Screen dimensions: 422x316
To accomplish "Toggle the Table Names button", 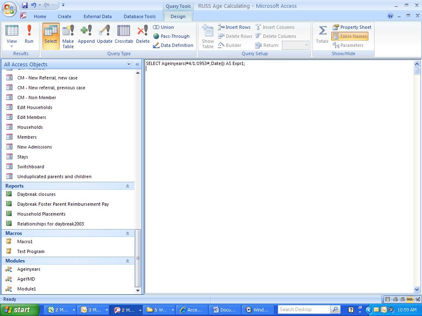I will pos(350,36).
